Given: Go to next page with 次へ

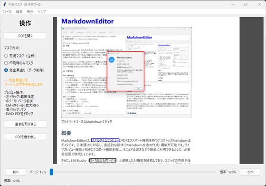Looking at the screenshot, I should [250, 172].
